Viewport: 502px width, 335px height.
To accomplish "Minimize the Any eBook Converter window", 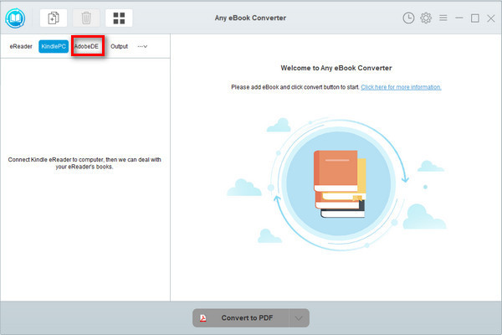I will (459, 18).
